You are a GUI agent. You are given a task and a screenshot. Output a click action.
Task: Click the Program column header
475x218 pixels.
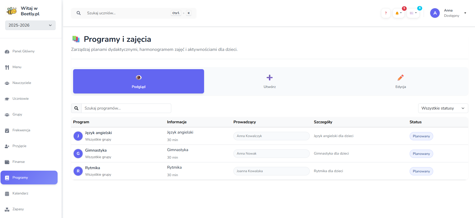tap(81, 122)
